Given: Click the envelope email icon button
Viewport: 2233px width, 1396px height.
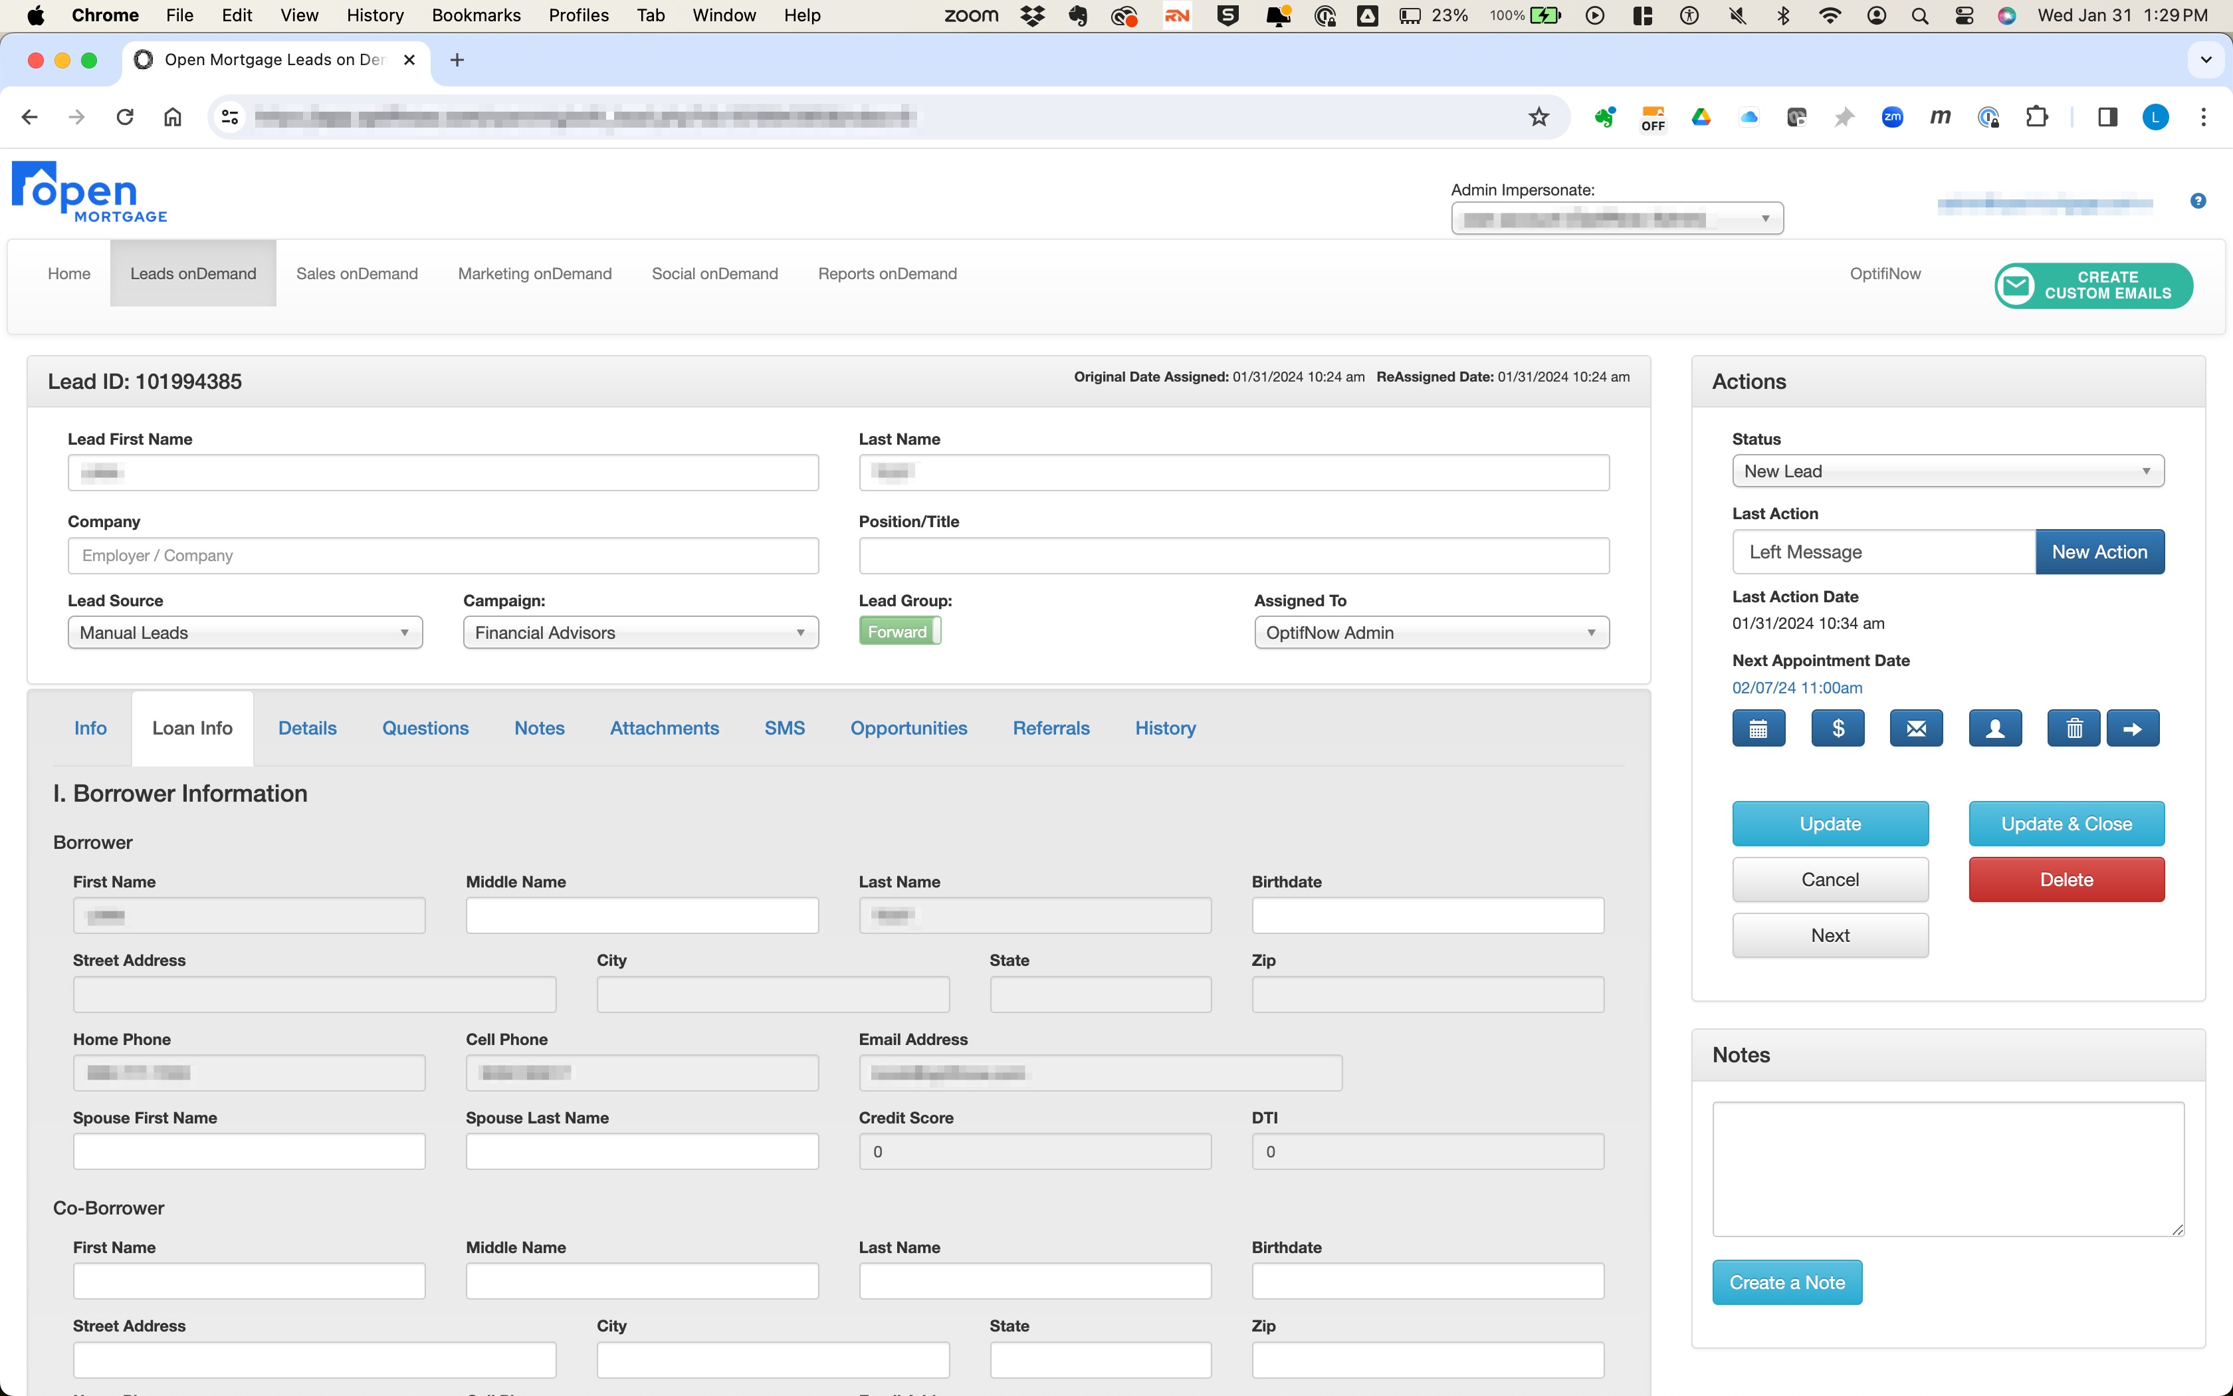Looking at the screenshot, I should click(1915, 729).
